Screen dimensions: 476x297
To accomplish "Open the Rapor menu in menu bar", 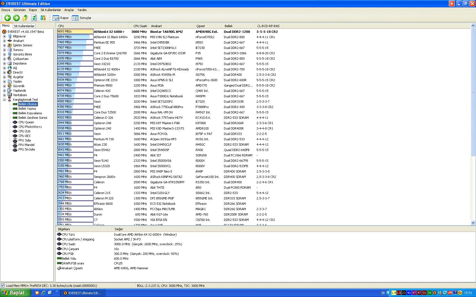I will [x=33, y=10].
